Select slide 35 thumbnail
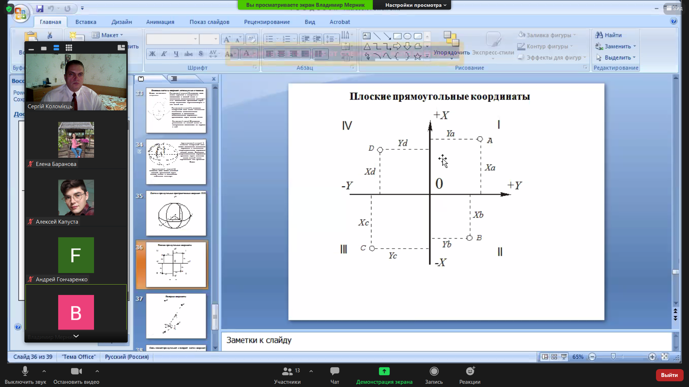Screen dimensions: 689x387 [x=176, y=213]
